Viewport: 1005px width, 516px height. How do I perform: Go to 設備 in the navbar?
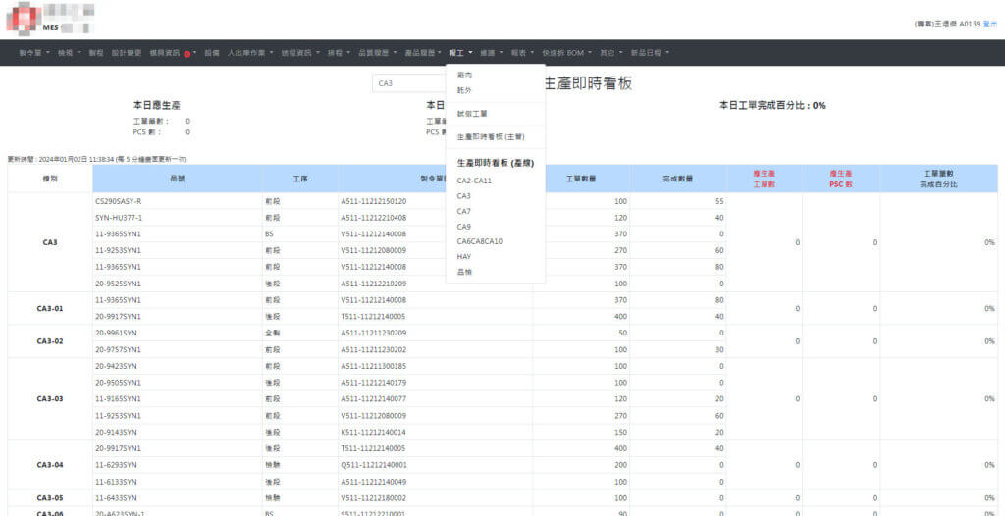212,52
